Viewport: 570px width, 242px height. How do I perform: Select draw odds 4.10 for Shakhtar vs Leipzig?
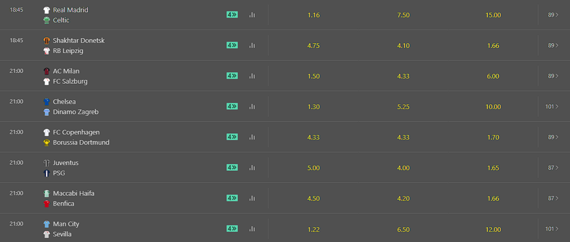(x=404, y=46)
